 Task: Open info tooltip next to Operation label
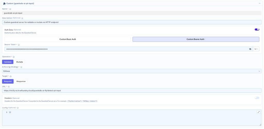pyautogui.click(x=14, y=57)
